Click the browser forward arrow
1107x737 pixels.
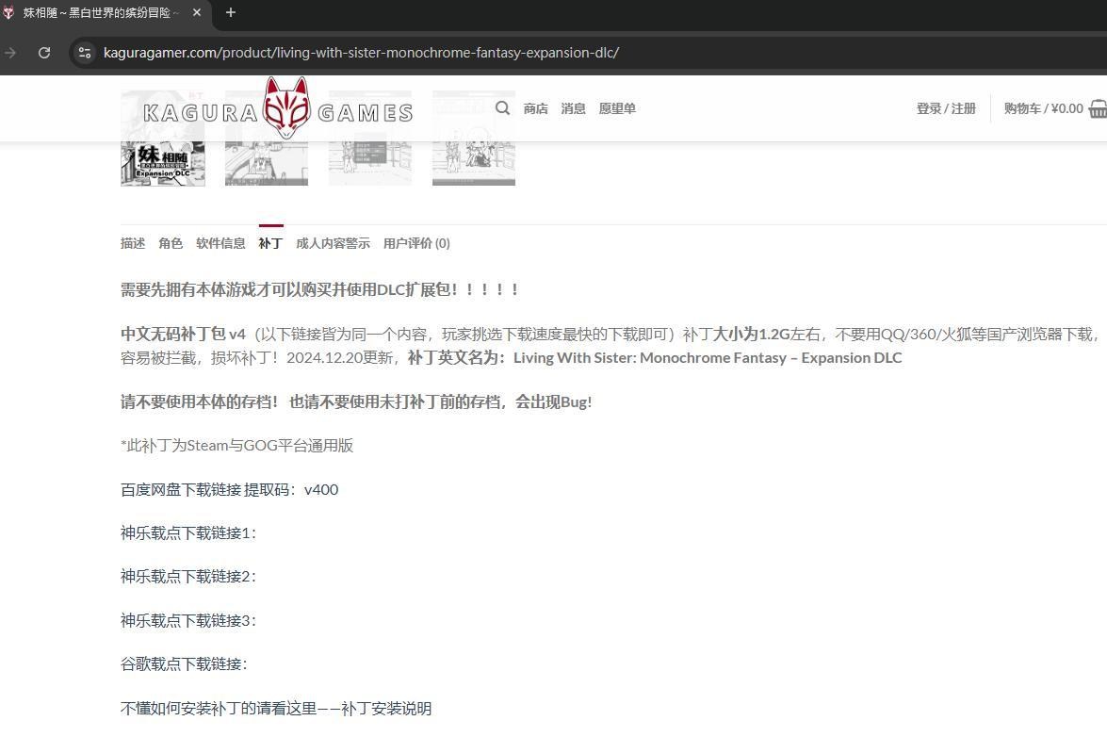coord(9,53)
